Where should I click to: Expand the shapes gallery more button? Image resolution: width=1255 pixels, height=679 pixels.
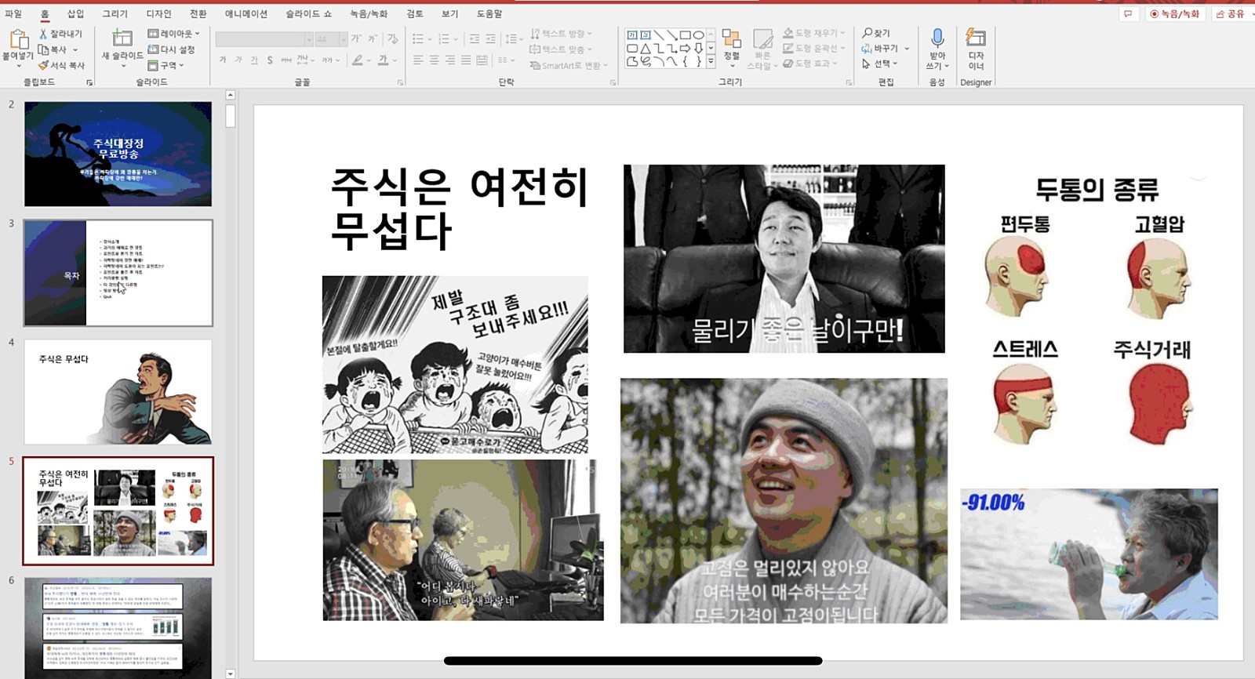[711, 60]
